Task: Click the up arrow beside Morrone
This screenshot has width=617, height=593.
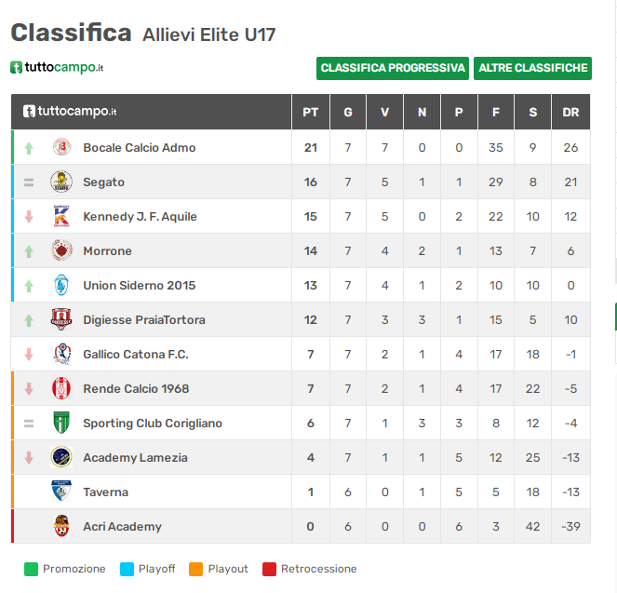Action: (29, 251)
